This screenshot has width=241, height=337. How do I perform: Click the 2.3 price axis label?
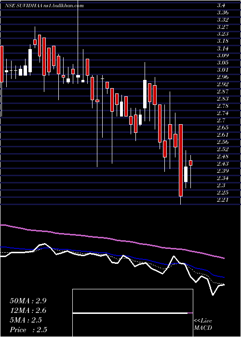coord(221,185)
